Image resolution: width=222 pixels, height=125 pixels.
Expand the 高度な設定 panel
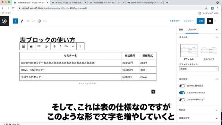tap(216, 118)
